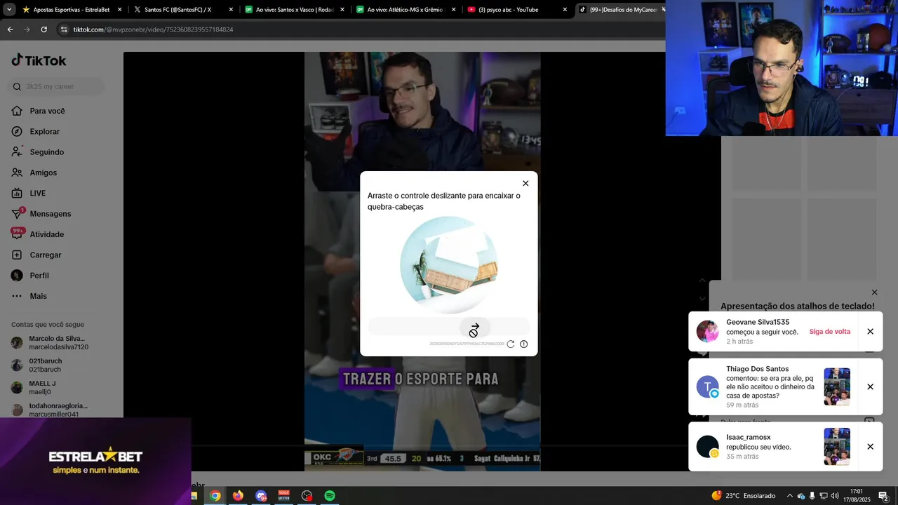Screen dimensions: 898x505
Task: Open Isaac_ramosx profile avatar
Action: [707, 447]
